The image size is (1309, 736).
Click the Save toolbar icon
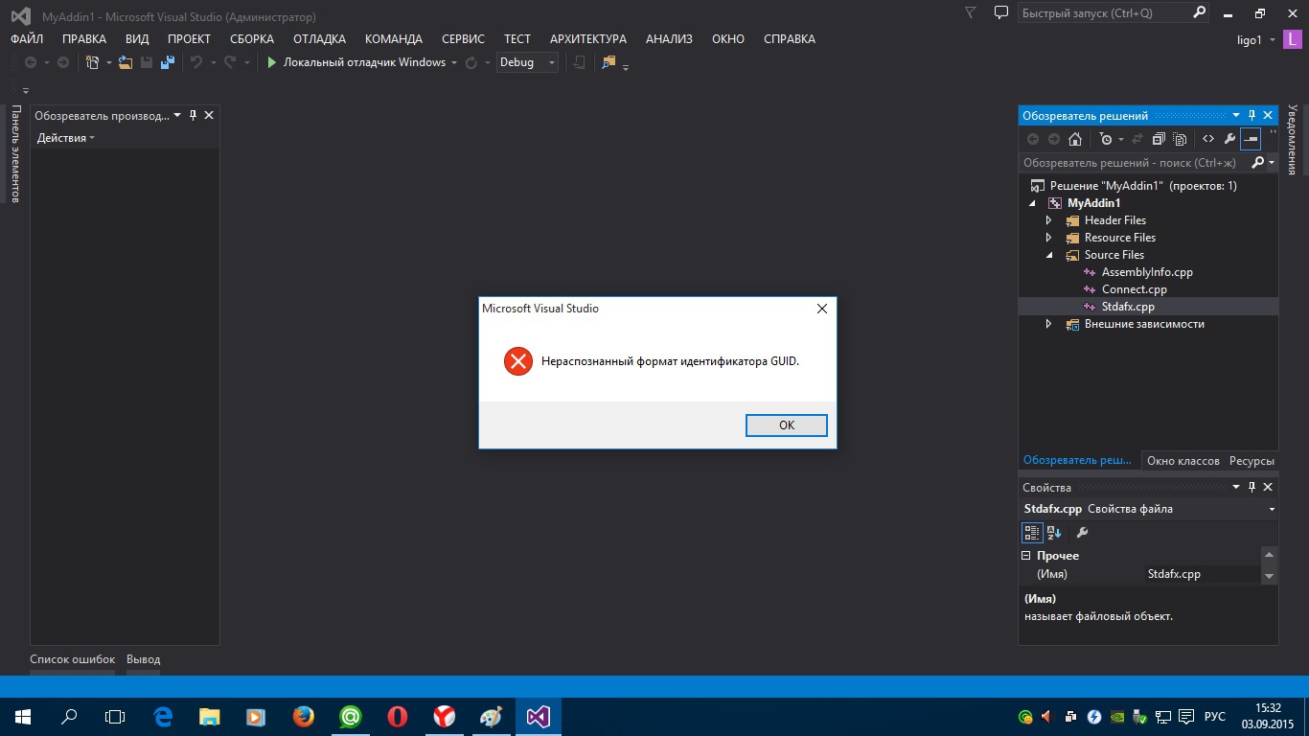(x=147, y=62)
